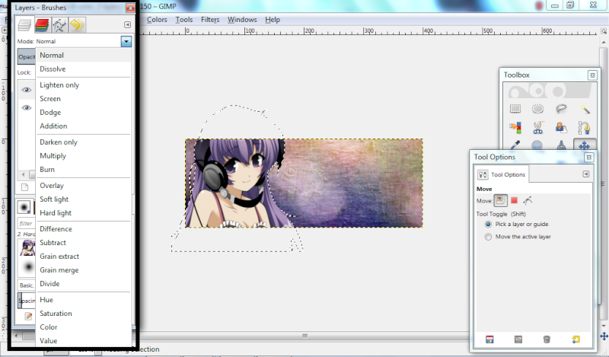Toggle visibility eye of the top layer

tap(27, 90)
